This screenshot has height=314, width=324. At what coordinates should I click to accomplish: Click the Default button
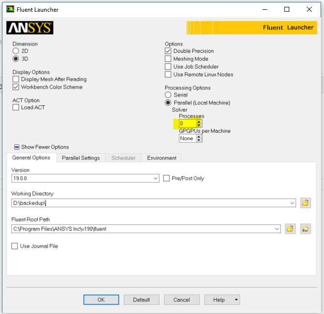point(141,300)
